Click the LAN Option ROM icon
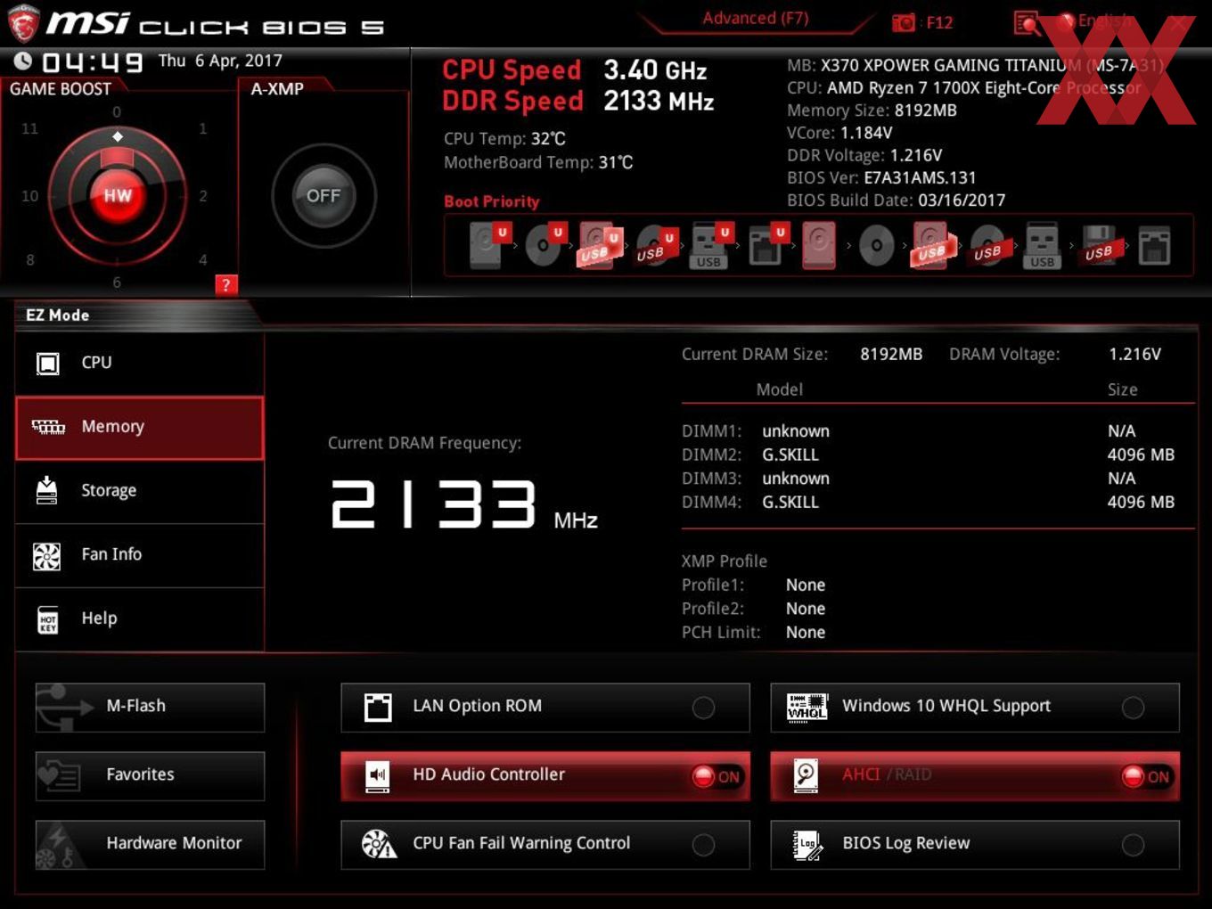Viewport: 1212px width, 909px height. tap(378, 708)
